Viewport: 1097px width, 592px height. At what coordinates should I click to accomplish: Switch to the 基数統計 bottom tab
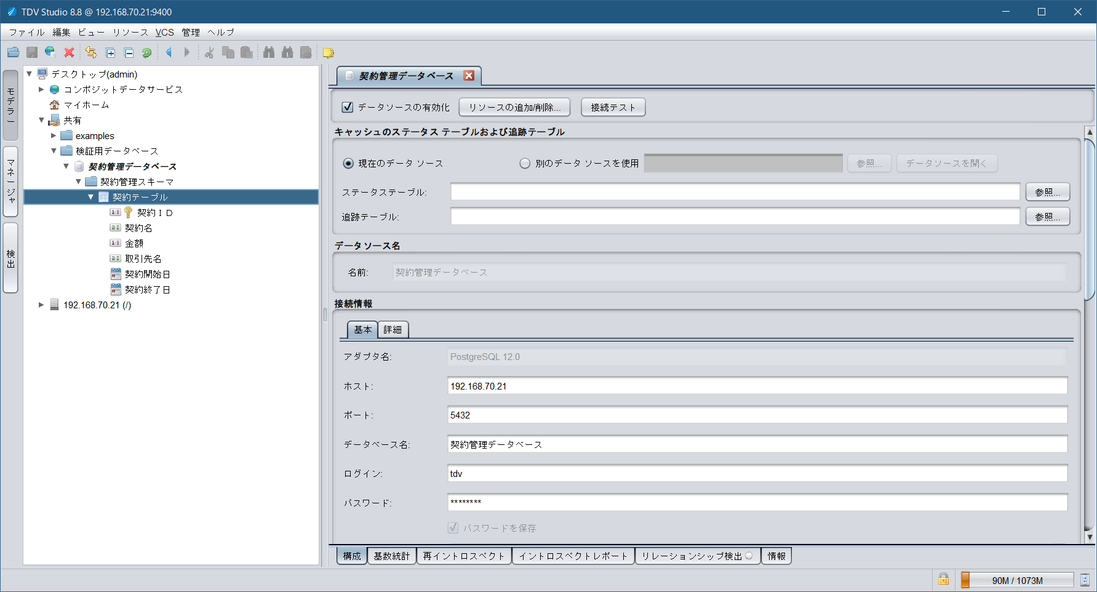392,556
